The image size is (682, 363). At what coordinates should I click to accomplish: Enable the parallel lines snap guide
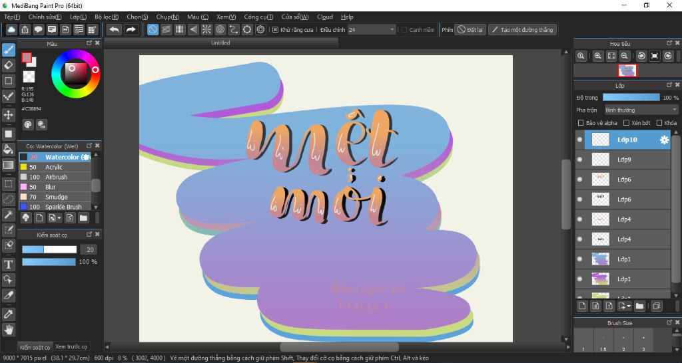[166, 29]
